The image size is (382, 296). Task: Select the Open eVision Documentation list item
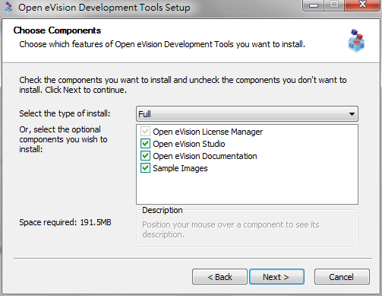click(205, 156)
